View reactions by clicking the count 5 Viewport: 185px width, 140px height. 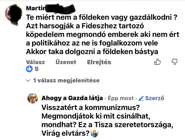click(37, 69)
